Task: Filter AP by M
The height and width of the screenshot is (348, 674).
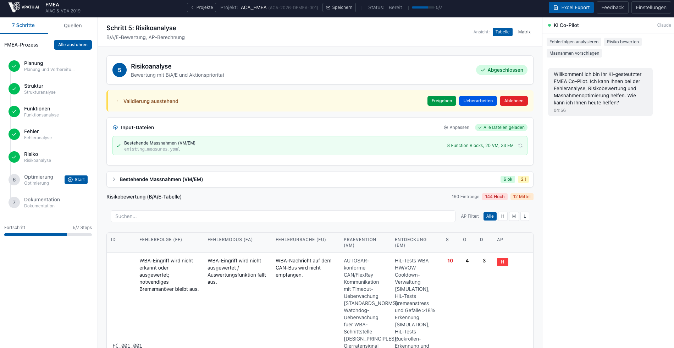Action: tap(514, 216)
